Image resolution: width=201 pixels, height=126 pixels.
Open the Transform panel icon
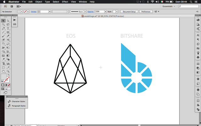tap(198, 101)
